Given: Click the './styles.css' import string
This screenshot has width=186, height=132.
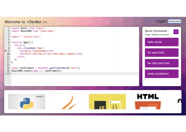Looking at the screenshot, I should (x=30, y=37).
